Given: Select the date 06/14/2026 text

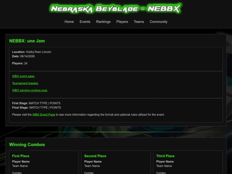Looking at the screenshot, I should tap(27, 56).
